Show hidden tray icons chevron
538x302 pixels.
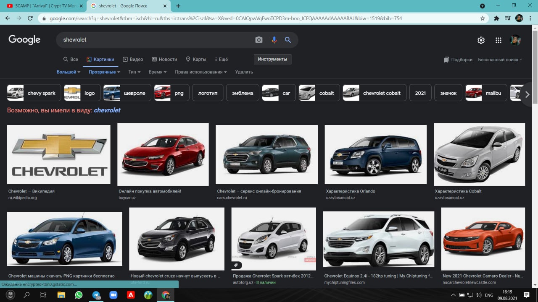click(453, 295)
